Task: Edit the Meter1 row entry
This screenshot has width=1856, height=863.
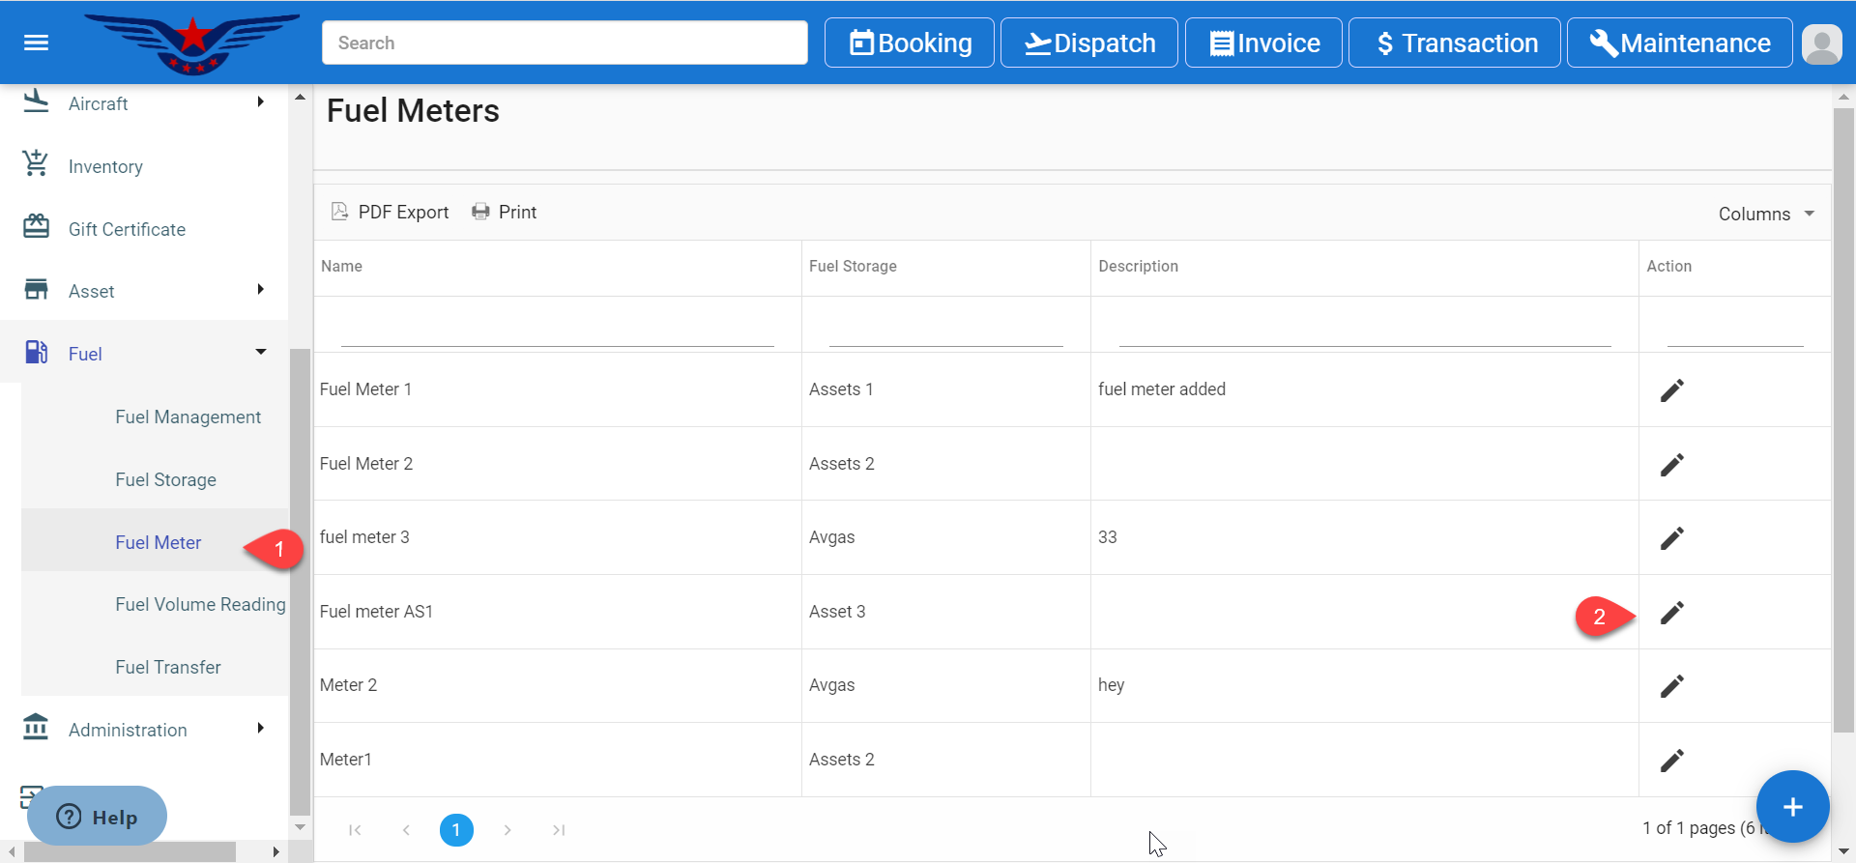Action: coord(1671,761)
